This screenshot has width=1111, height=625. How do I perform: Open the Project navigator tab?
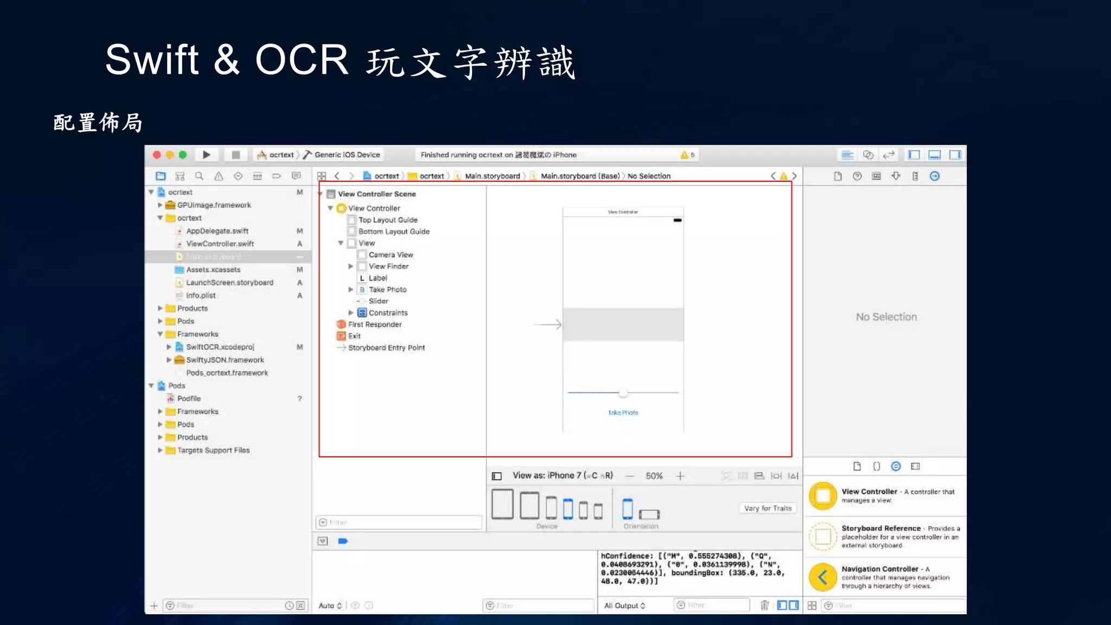click(x=161, y=176)
